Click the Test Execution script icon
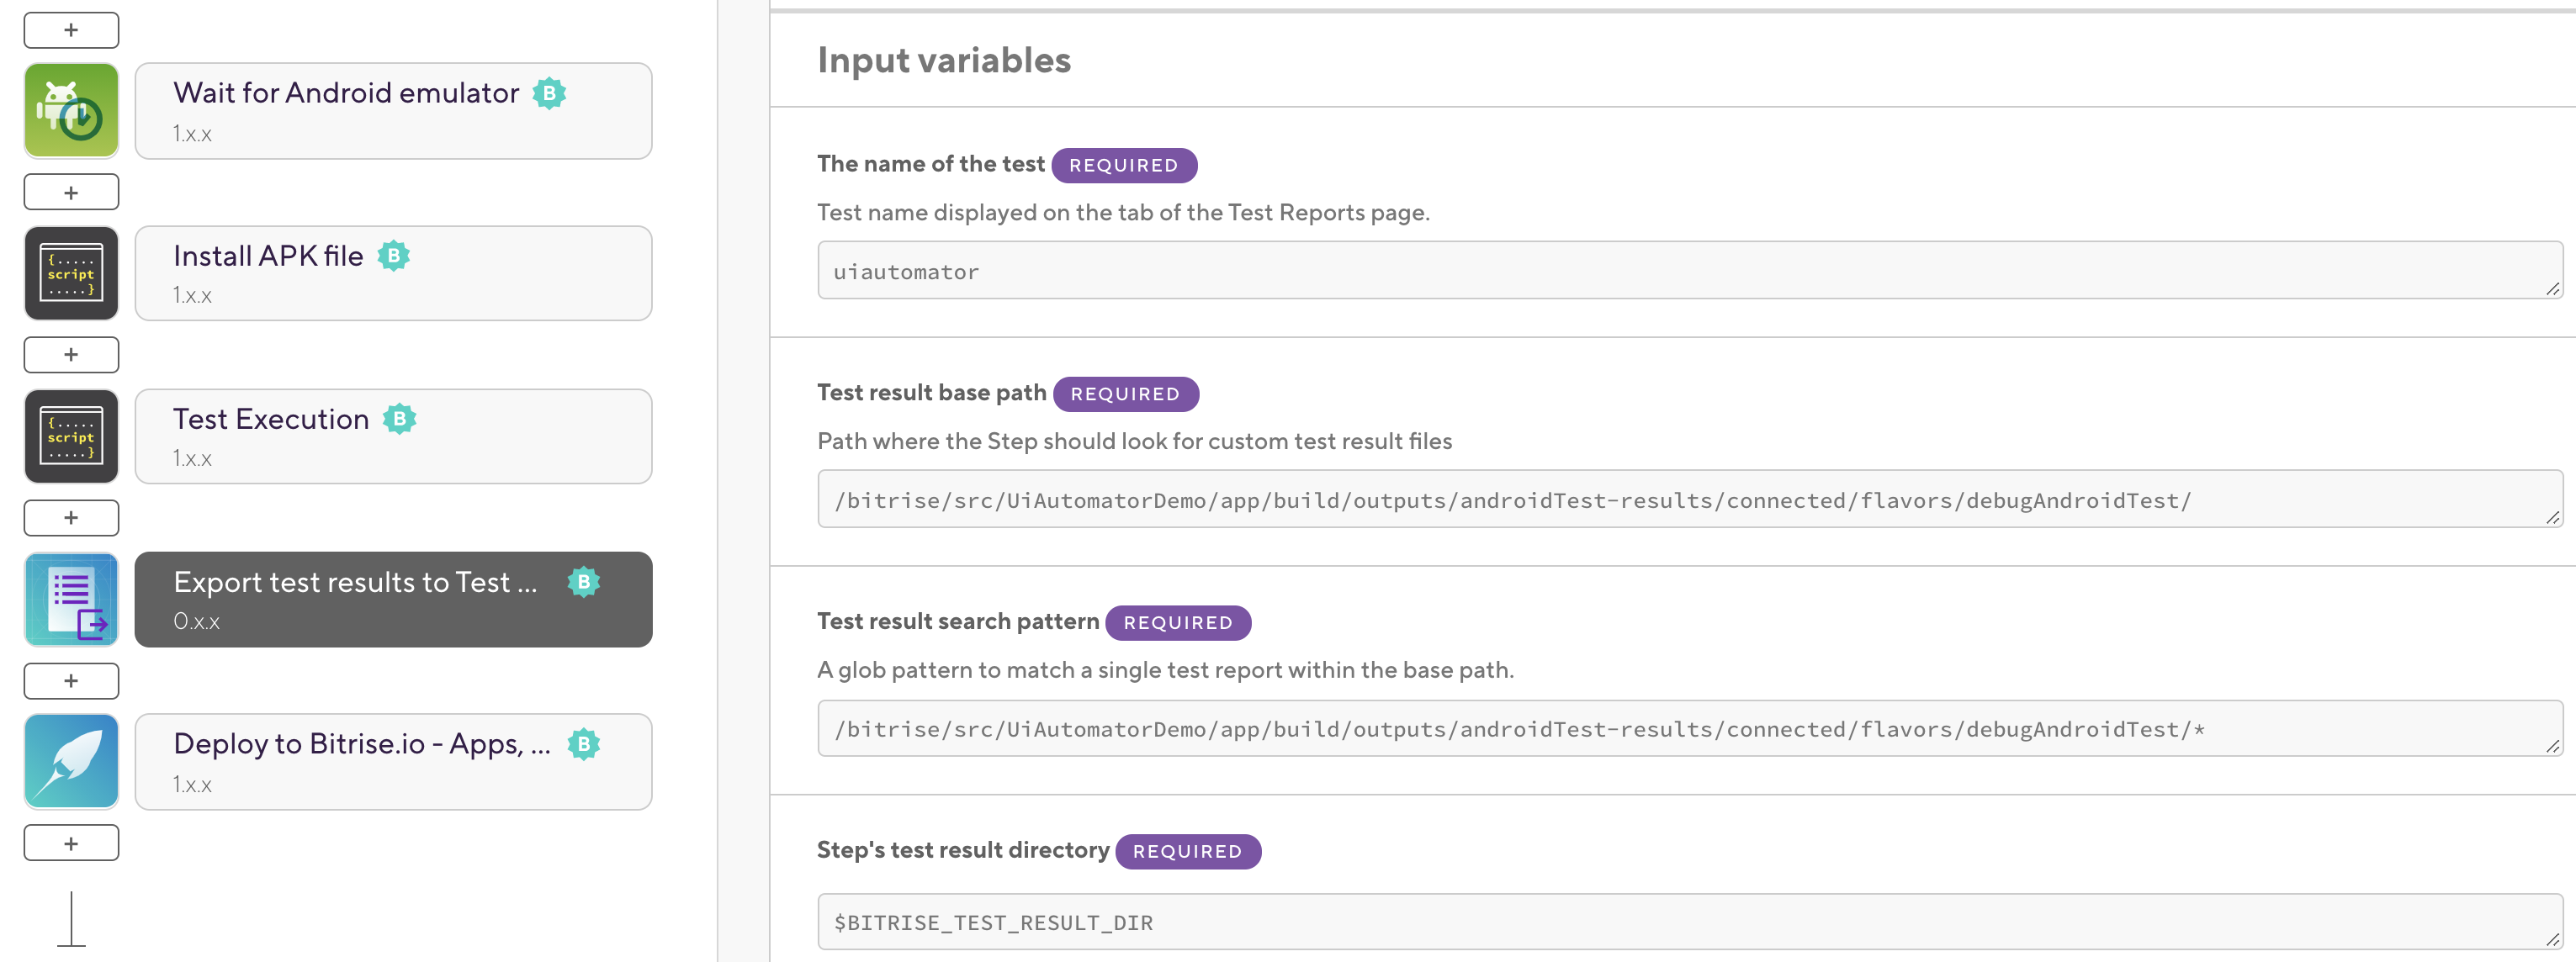 (x=71, y=436)
